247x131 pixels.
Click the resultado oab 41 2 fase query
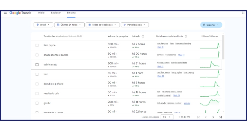coord(172,92)
